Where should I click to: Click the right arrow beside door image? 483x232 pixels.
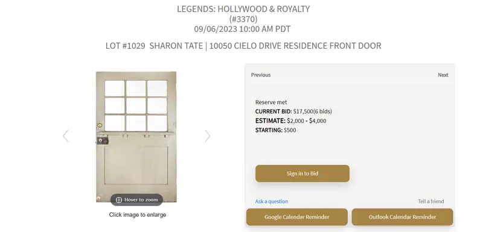(208, 136)
